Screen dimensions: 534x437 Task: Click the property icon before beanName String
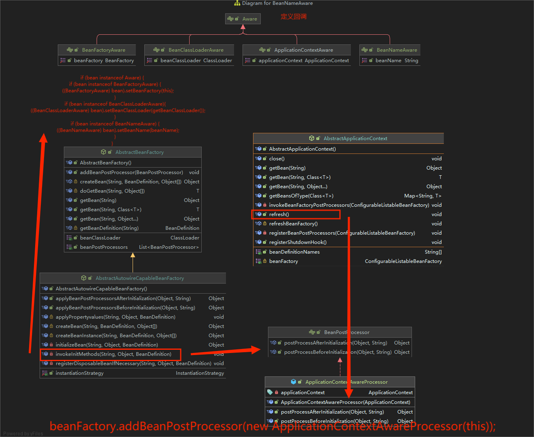(x=365, y=60)
